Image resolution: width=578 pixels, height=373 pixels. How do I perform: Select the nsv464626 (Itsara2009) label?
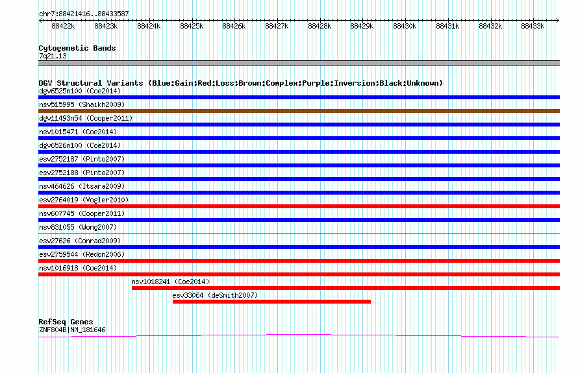coord(82,186)
